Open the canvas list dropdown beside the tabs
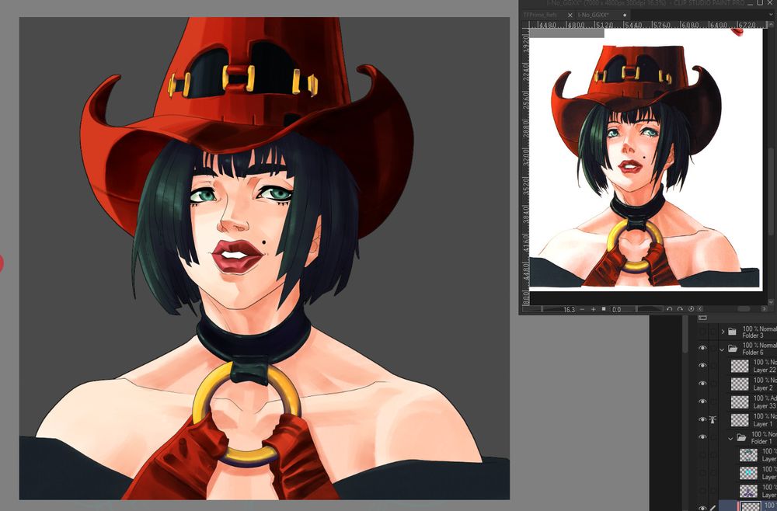777x511 pixels. pyautogui.click(x=772, y=15)
